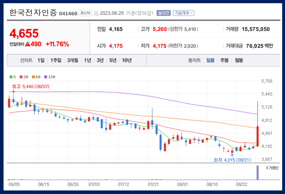285x194 pixels.
Task: Click the calendar icon beside 2023.08.29
Action: coord(96,13)
